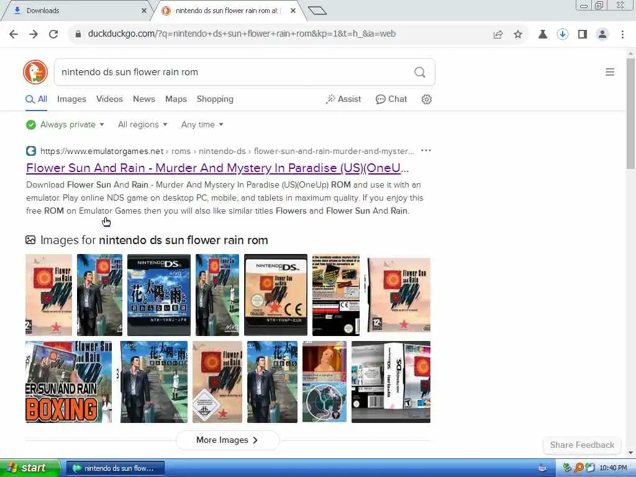Close the nintendo ds sun flower tab
The image size is (636, 477).
click(293, 11)
